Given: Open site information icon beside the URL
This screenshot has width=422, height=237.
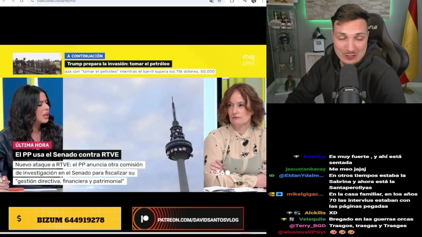Looking at the screenshot, I should coord(32,1).
